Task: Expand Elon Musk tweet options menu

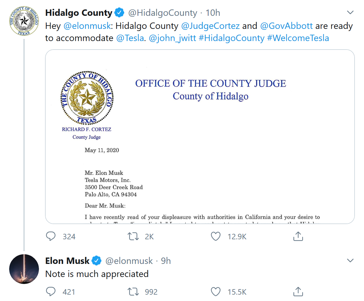Action: click(x=350, y=261)
